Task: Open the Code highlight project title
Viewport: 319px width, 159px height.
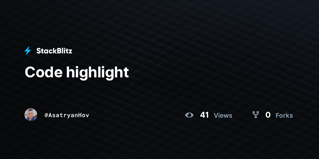Action: click(x=77, y=72)
